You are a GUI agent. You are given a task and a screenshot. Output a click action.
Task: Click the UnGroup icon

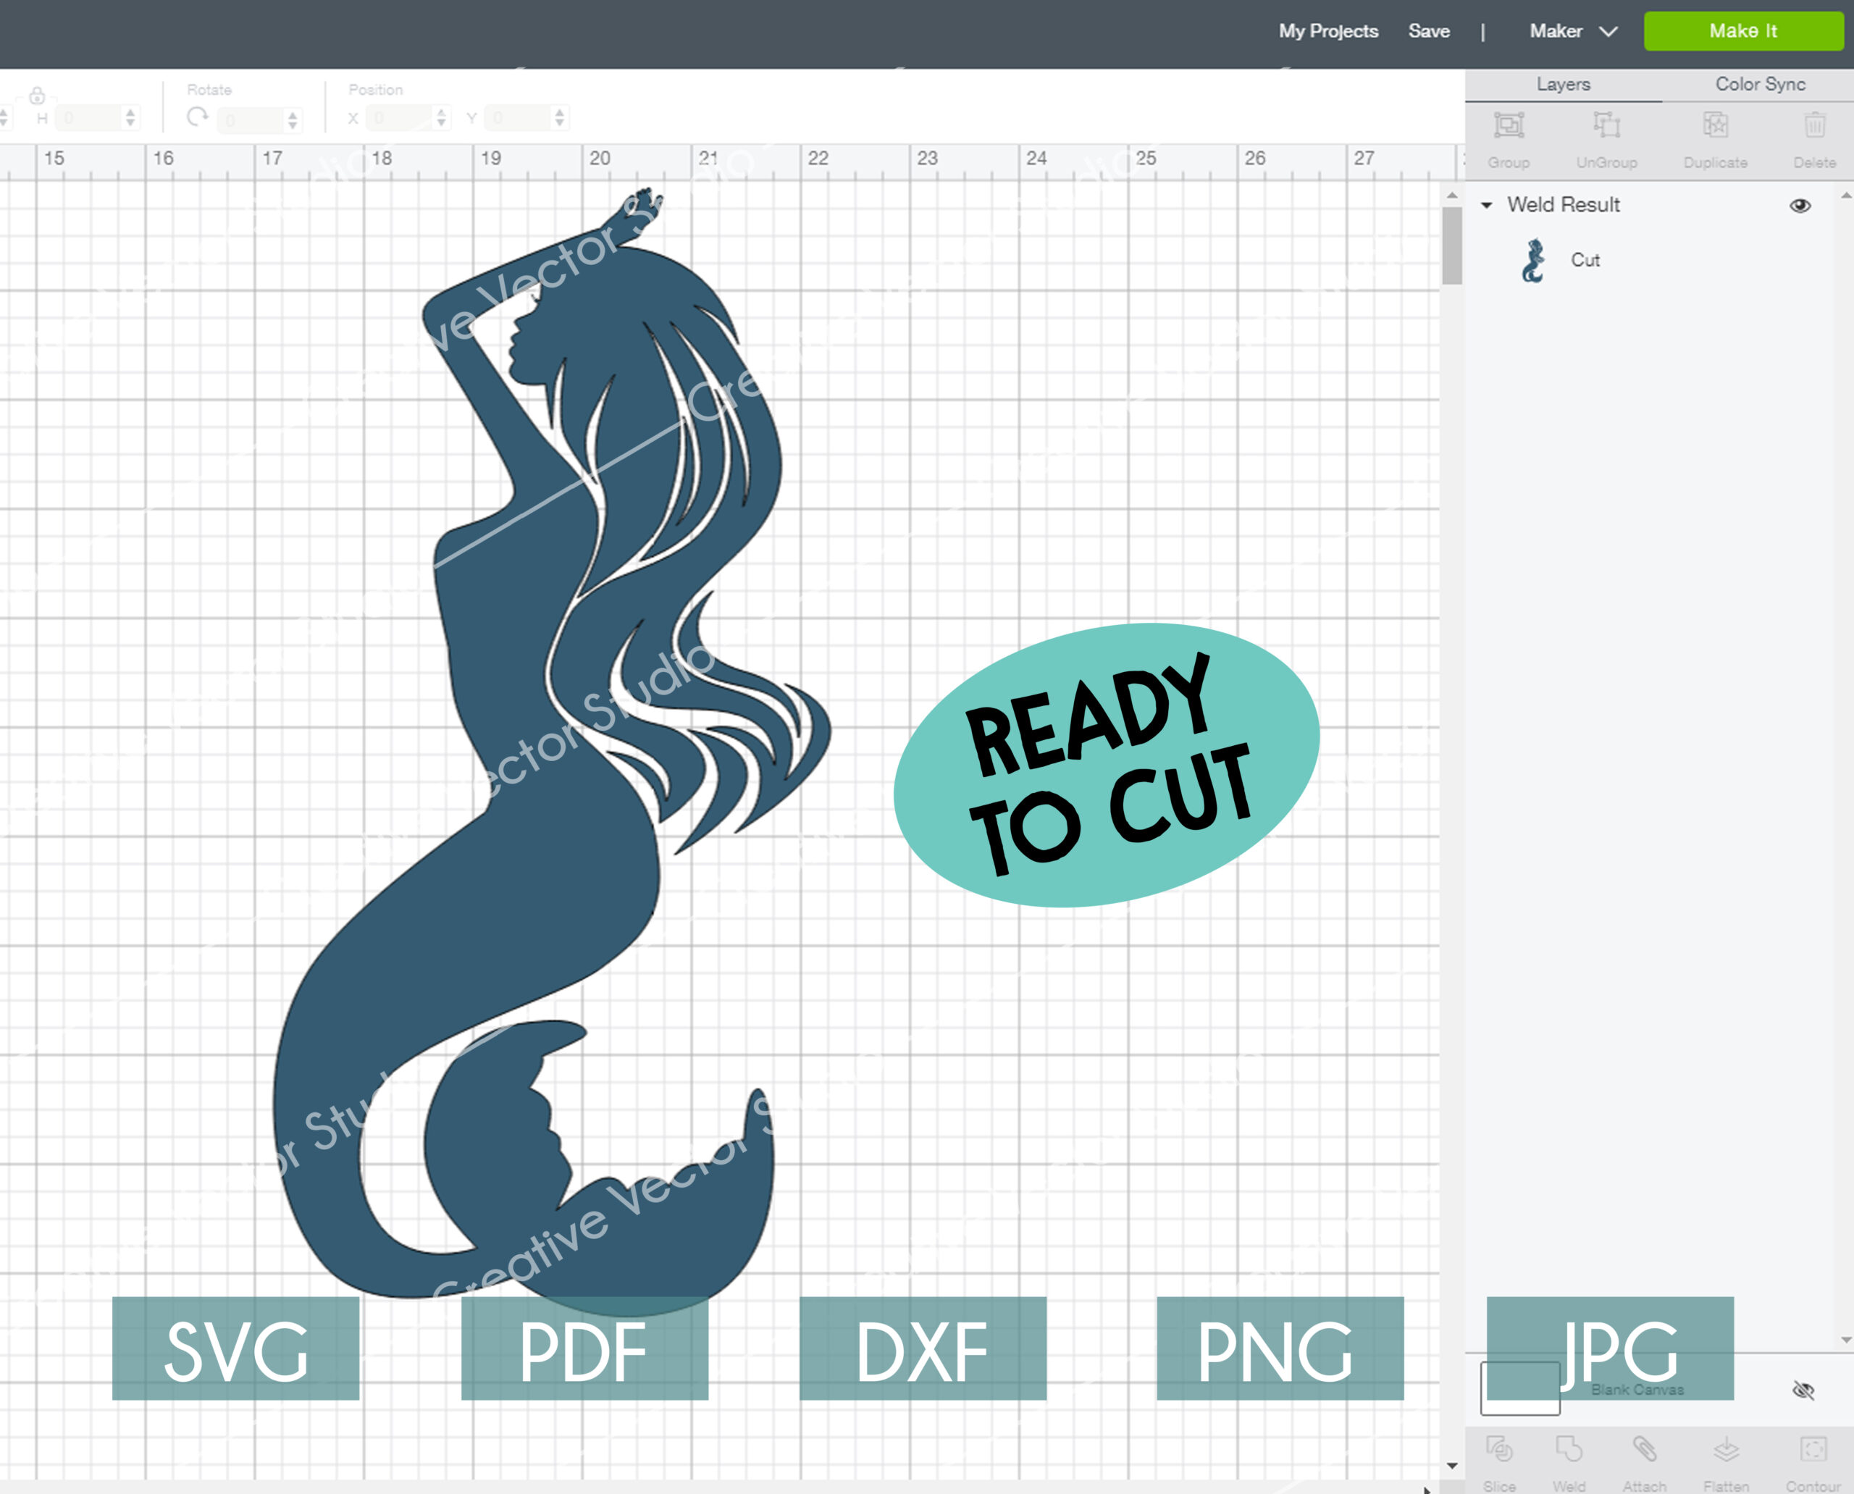[1606, 126]
